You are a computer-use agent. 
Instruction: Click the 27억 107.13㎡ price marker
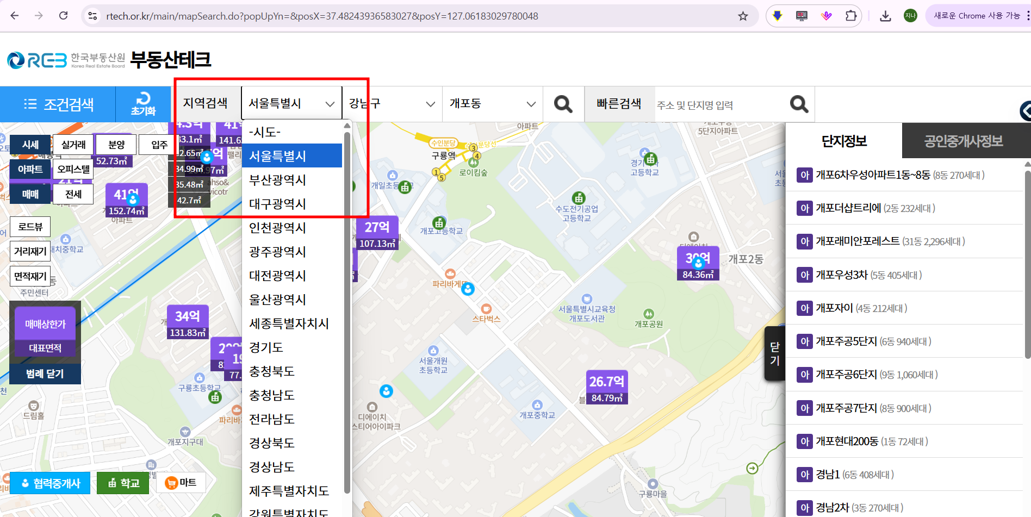pyautogui.click(x=377, y=234)
